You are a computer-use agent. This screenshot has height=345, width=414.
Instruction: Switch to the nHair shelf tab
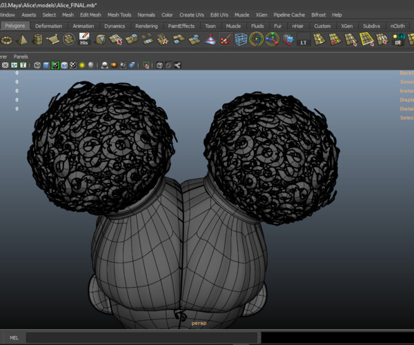coord(297,26)
